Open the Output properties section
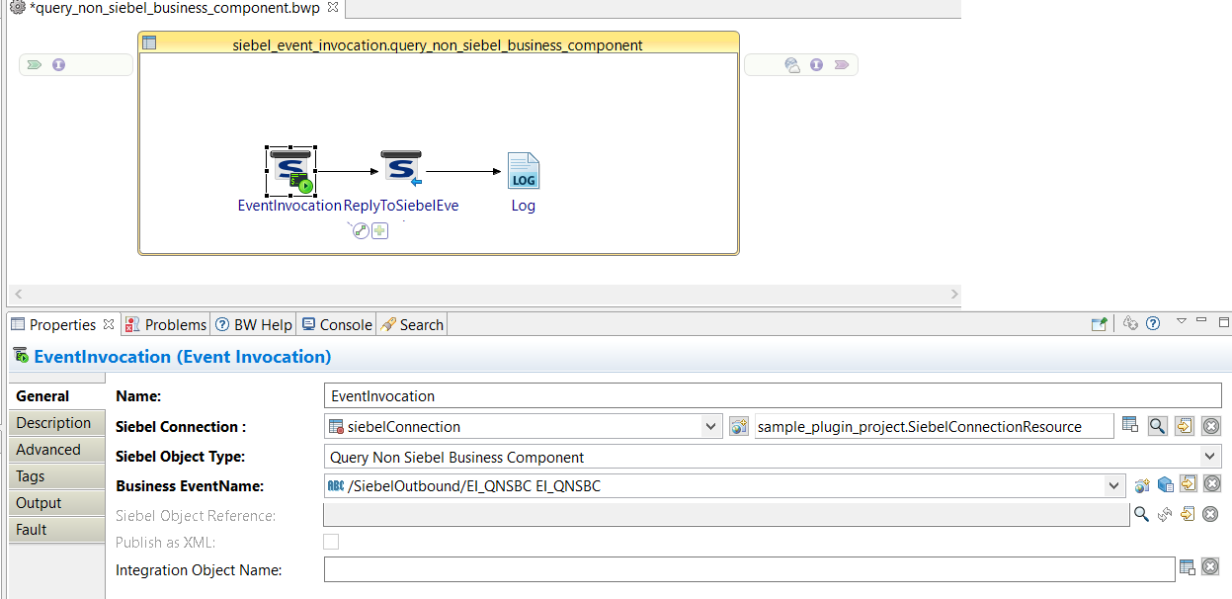 tap(56, 503)
